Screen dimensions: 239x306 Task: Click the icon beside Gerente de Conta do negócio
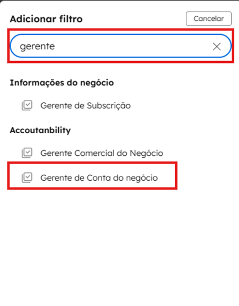(27, 178)
